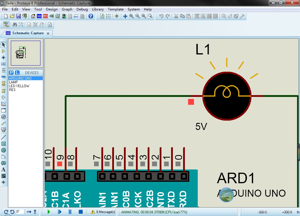Open the blue Help question mark icon
Image resolution: width=300 pixels, height=216 pixels.
click(x=91, y=16)
